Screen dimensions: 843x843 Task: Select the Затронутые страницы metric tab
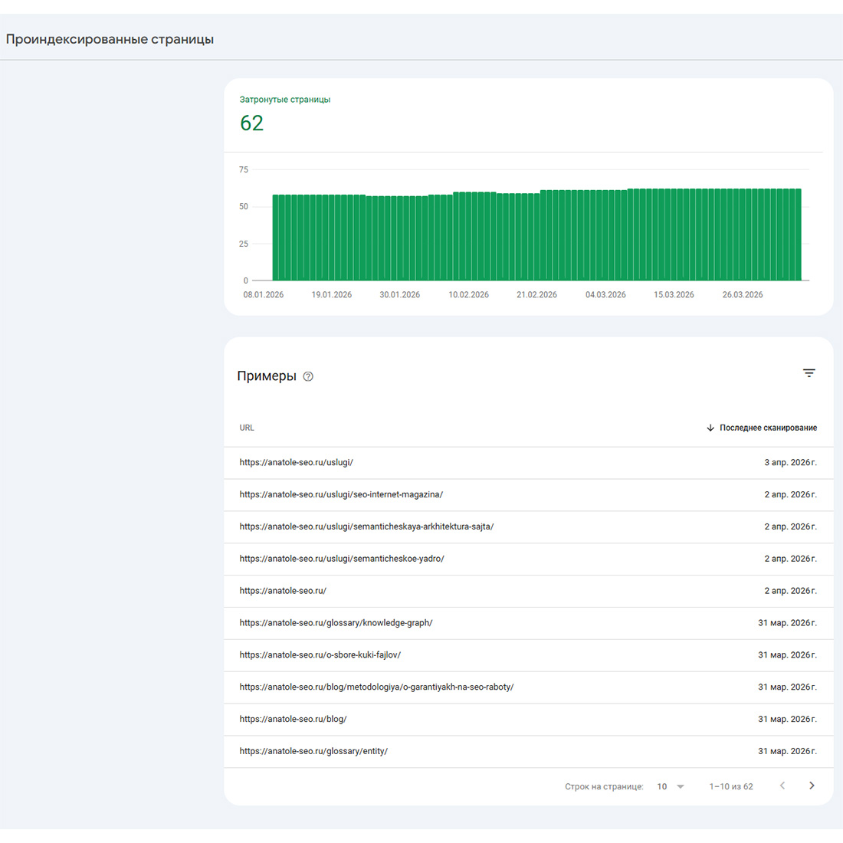coord(285,113)
